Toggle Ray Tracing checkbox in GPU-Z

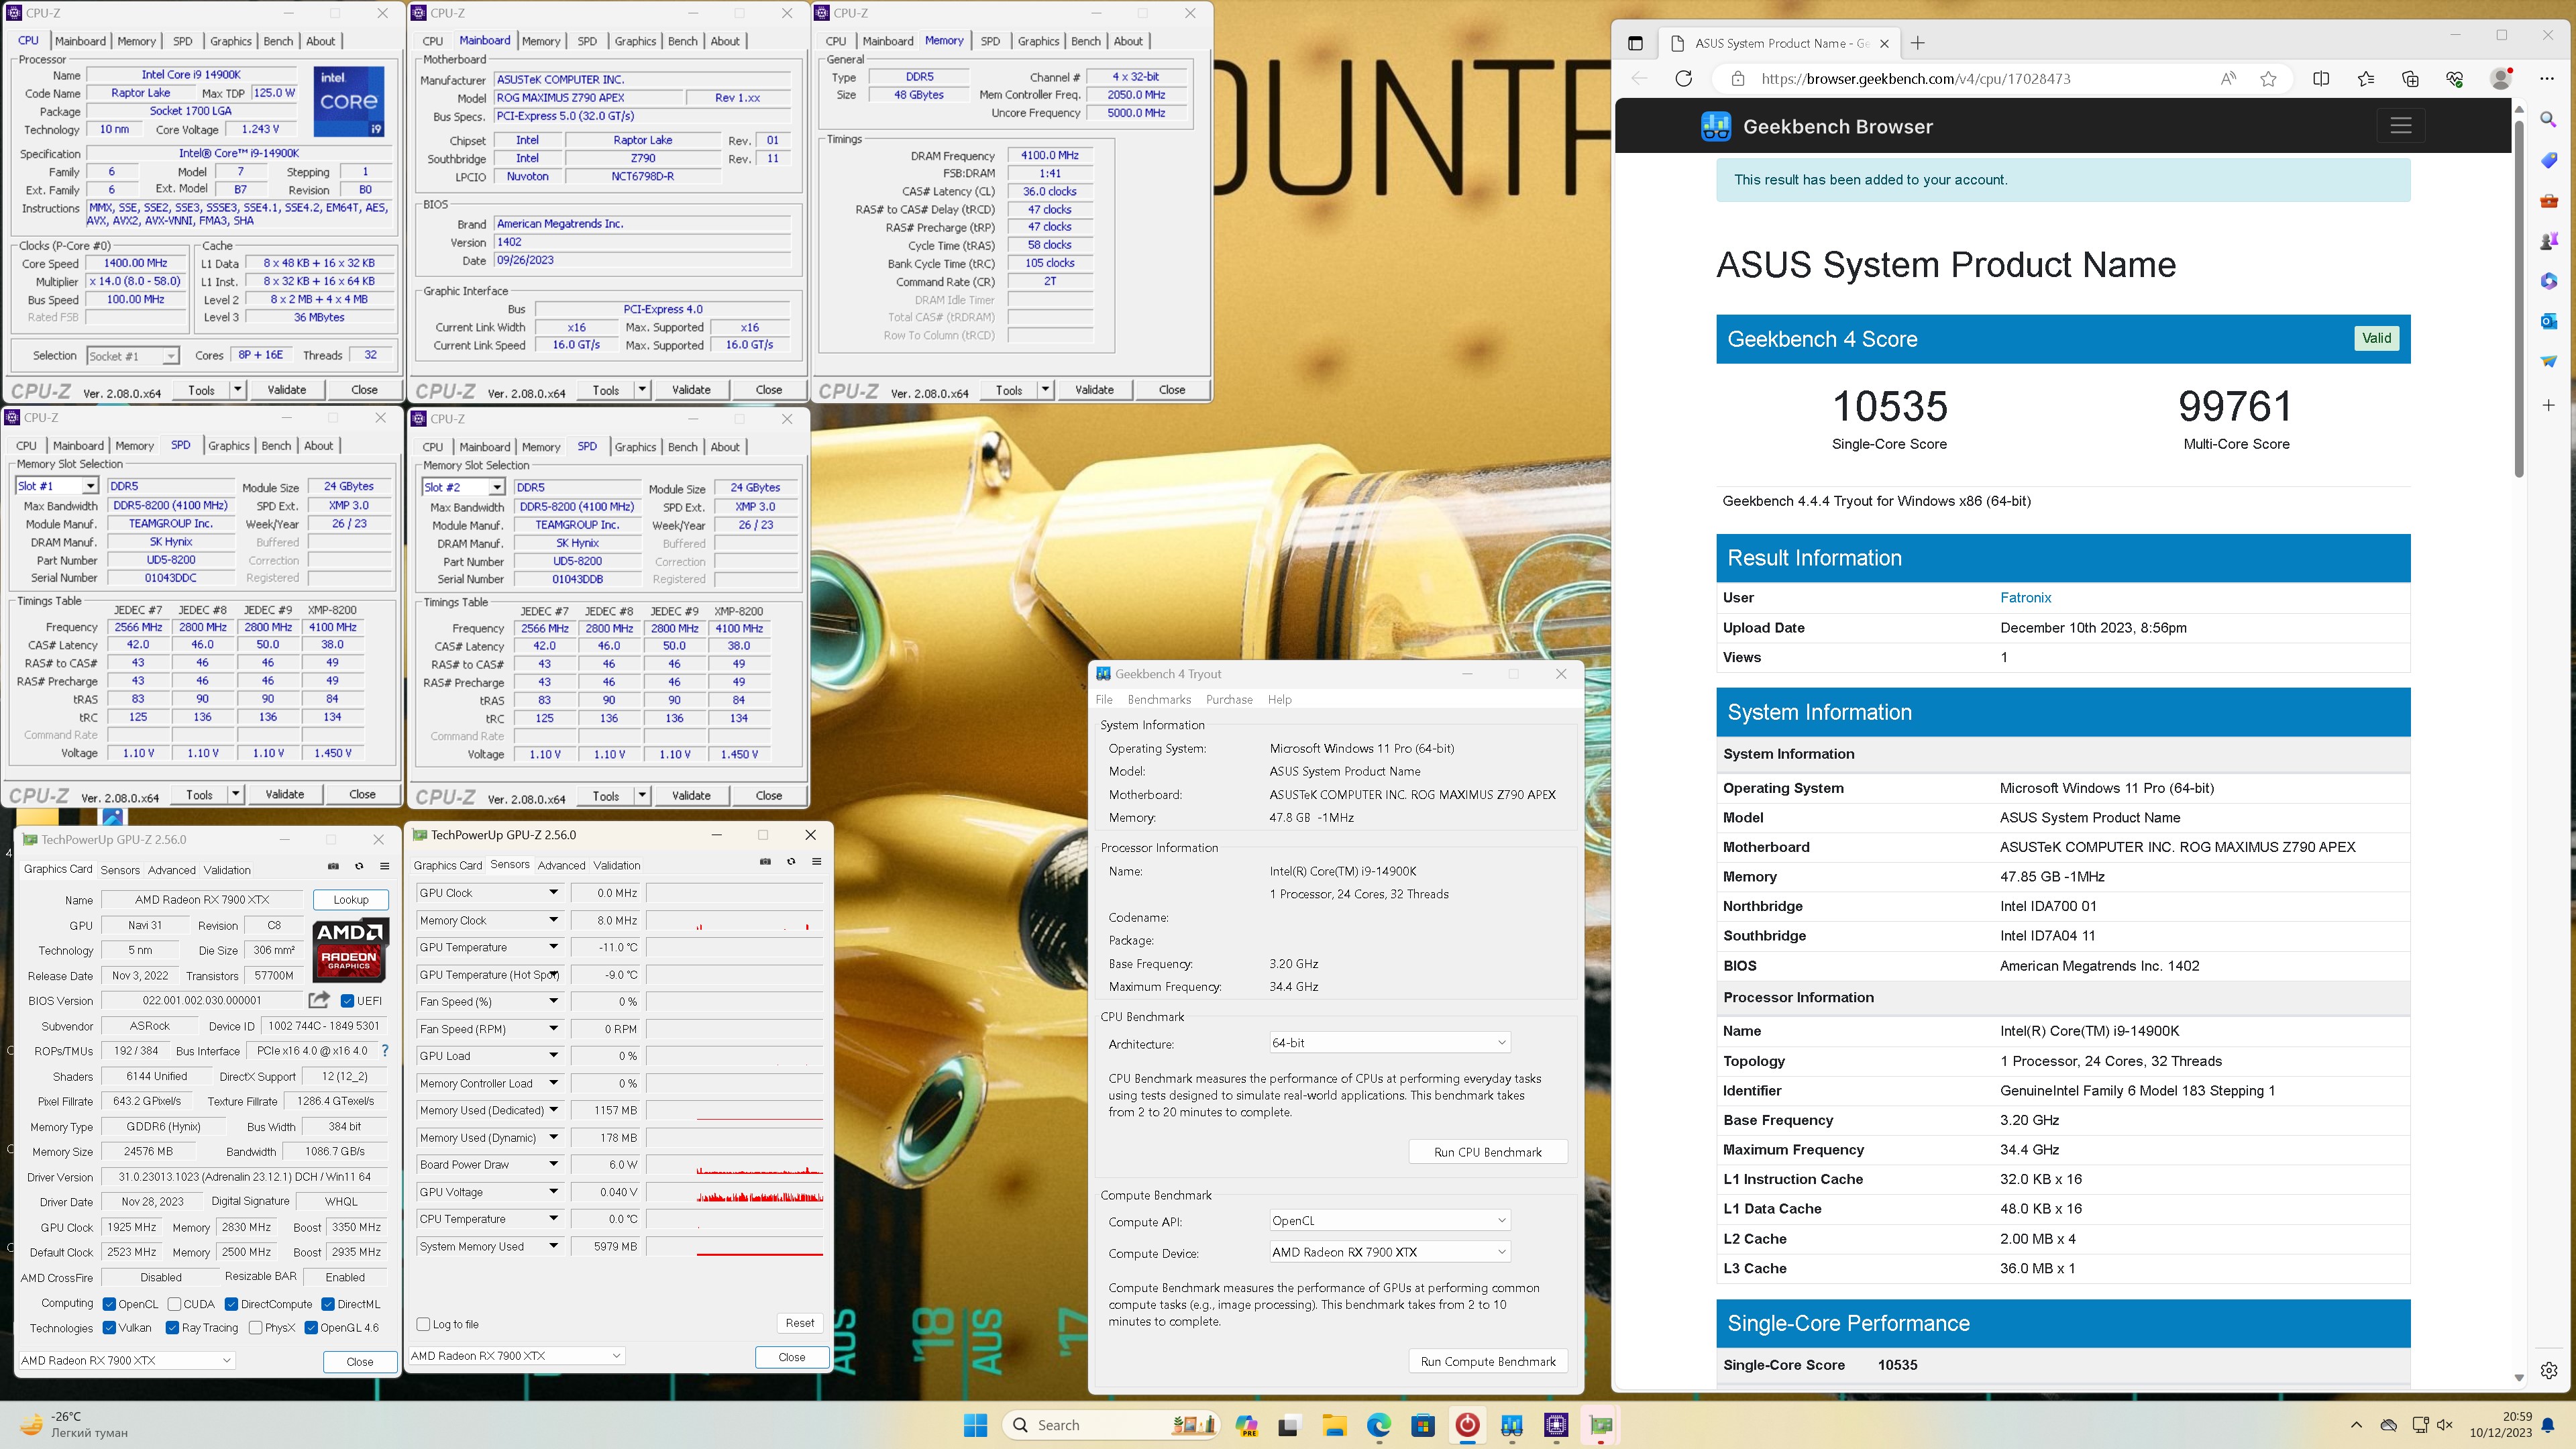pos(171,1328)
